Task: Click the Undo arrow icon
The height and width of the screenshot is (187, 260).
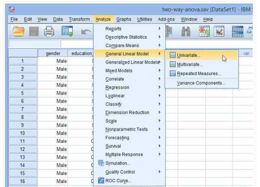Action: 86,32
